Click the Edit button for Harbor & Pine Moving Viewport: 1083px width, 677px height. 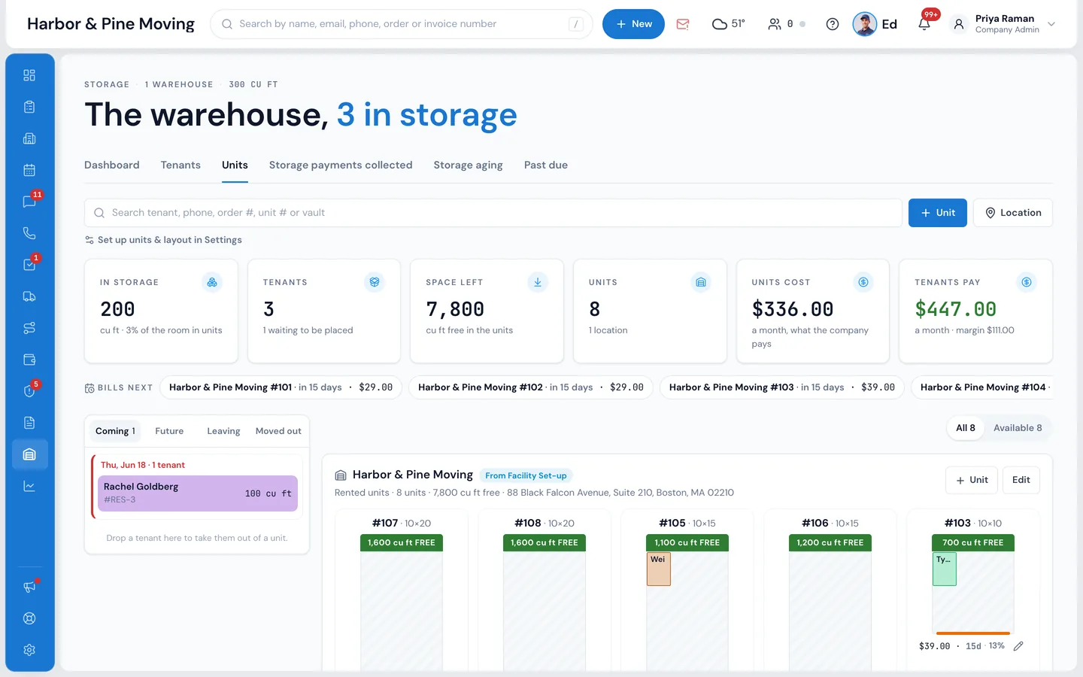coord(1021,480)
